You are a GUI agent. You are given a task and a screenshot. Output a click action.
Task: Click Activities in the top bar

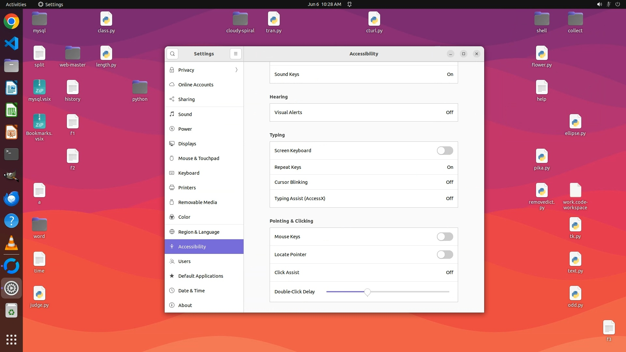point(16,4)
